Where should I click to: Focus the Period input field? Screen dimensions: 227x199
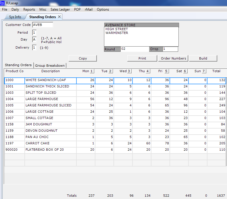(34, 32)
